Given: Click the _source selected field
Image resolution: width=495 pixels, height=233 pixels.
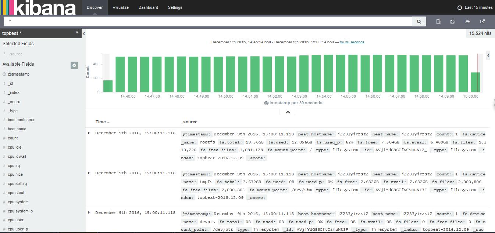Looking at the screenshot, I should (x=15, y=54).
